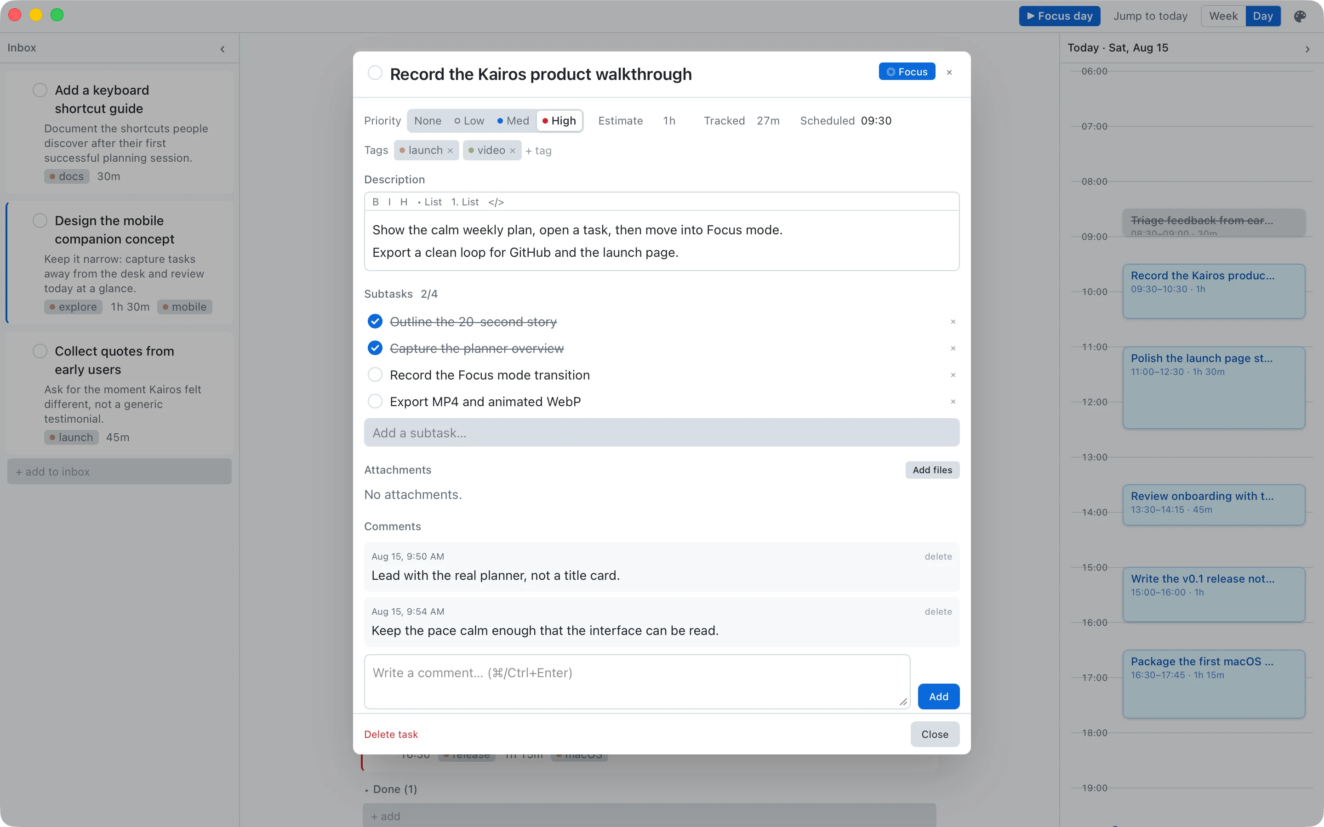The image size is (1324, 827).
Task: Insert code block in description
Action: click(x=496, y=202)
